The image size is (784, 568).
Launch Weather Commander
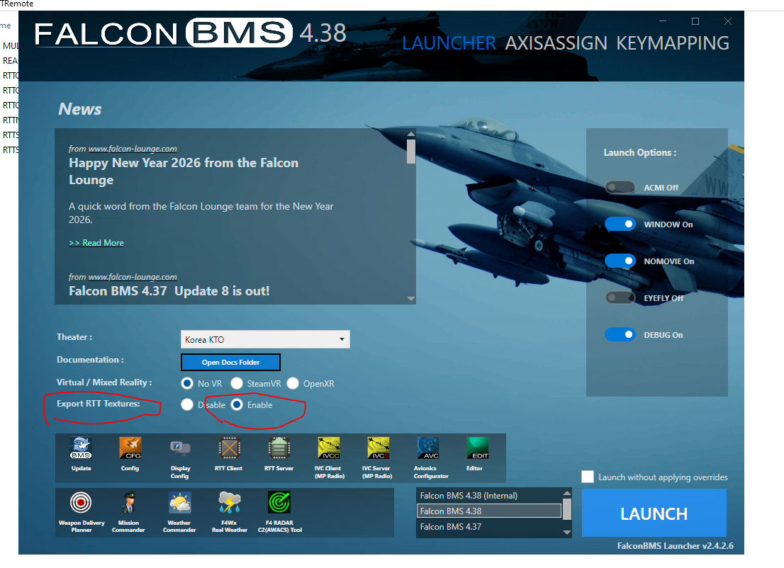click(179, 503)
